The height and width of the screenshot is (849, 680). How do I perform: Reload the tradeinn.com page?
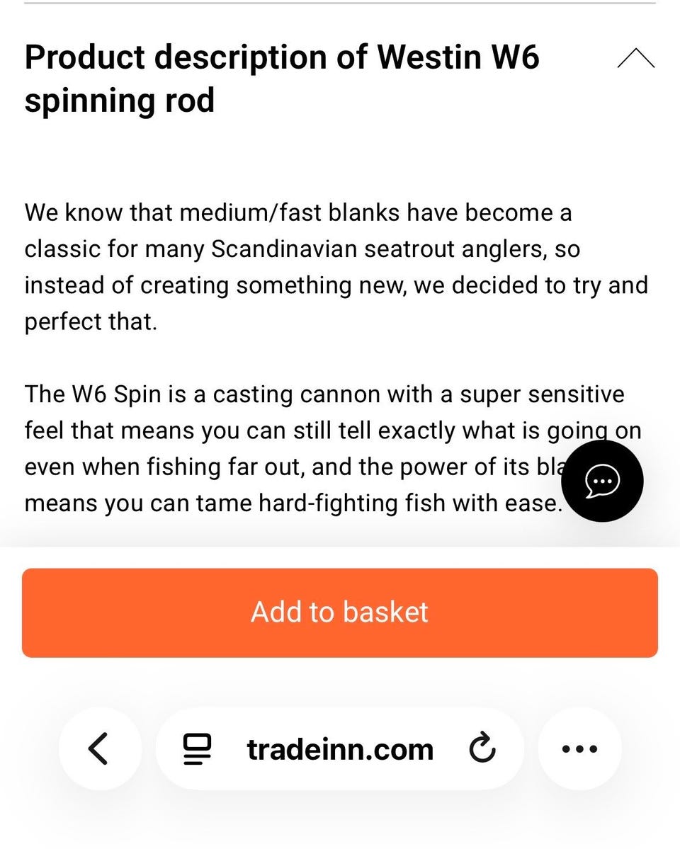(482, 749)
